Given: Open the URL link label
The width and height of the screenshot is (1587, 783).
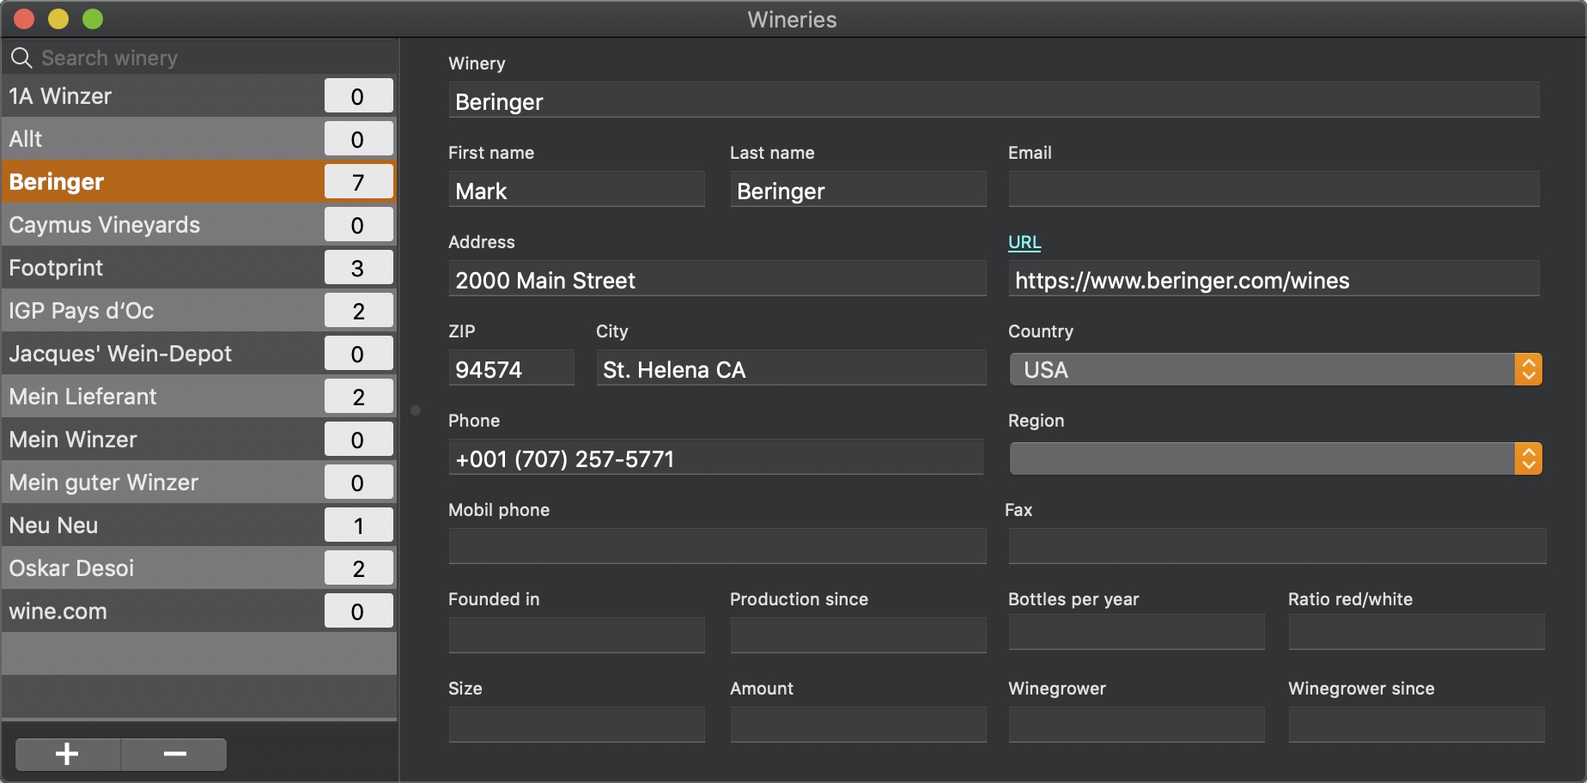Looking at the screenshot, I should [x=1025, y=242].
